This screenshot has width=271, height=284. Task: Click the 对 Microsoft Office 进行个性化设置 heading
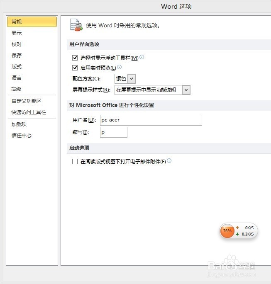coord(112,105)
